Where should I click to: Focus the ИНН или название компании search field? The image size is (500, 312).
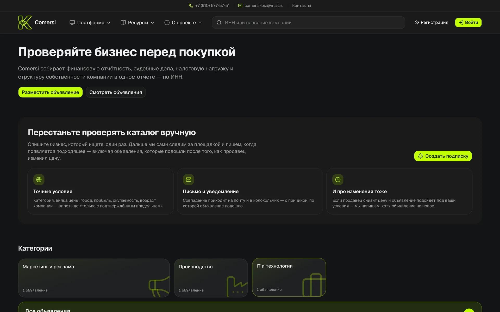coord(308,23)
